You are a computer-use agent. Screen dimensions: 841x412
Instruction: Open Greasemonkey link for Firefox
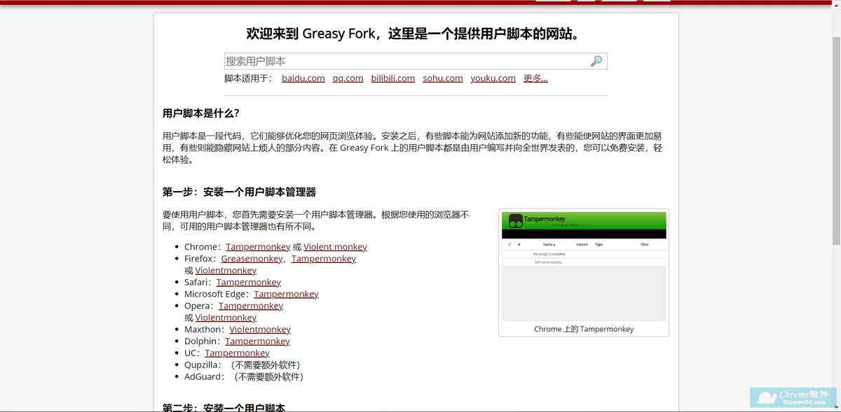coord(252,259)
